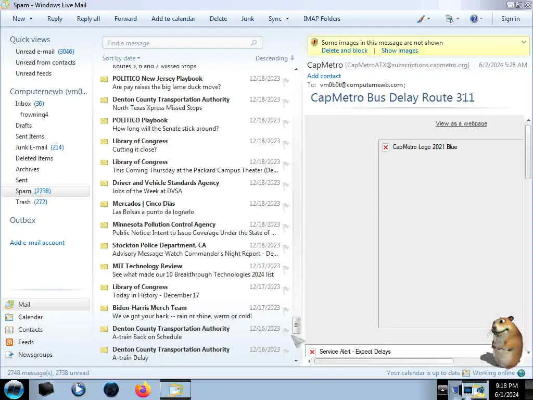533x400 pixels.
Task: Click the preview pane vertical scrollbar thumb
Action: click(528, 152)
